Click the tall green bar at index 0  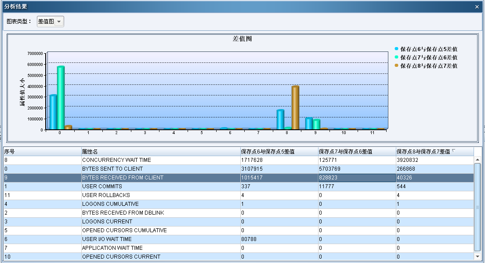click(x=61, y=98)
